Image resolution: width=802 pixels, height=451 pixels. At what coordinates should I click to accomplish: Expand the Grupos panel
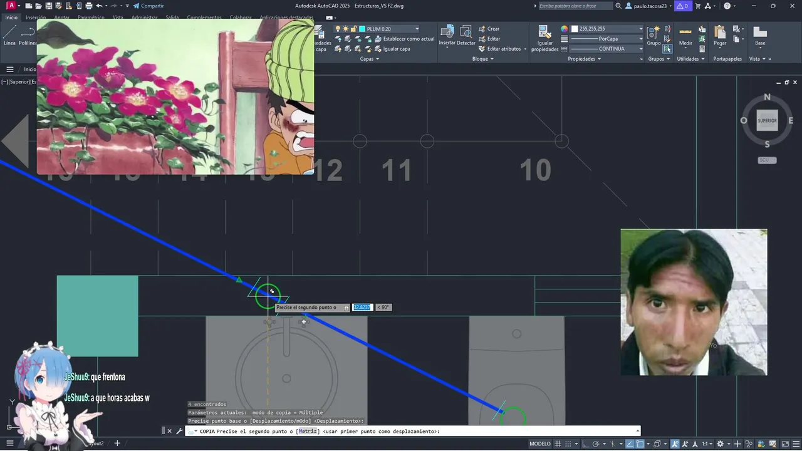(659, 59)
